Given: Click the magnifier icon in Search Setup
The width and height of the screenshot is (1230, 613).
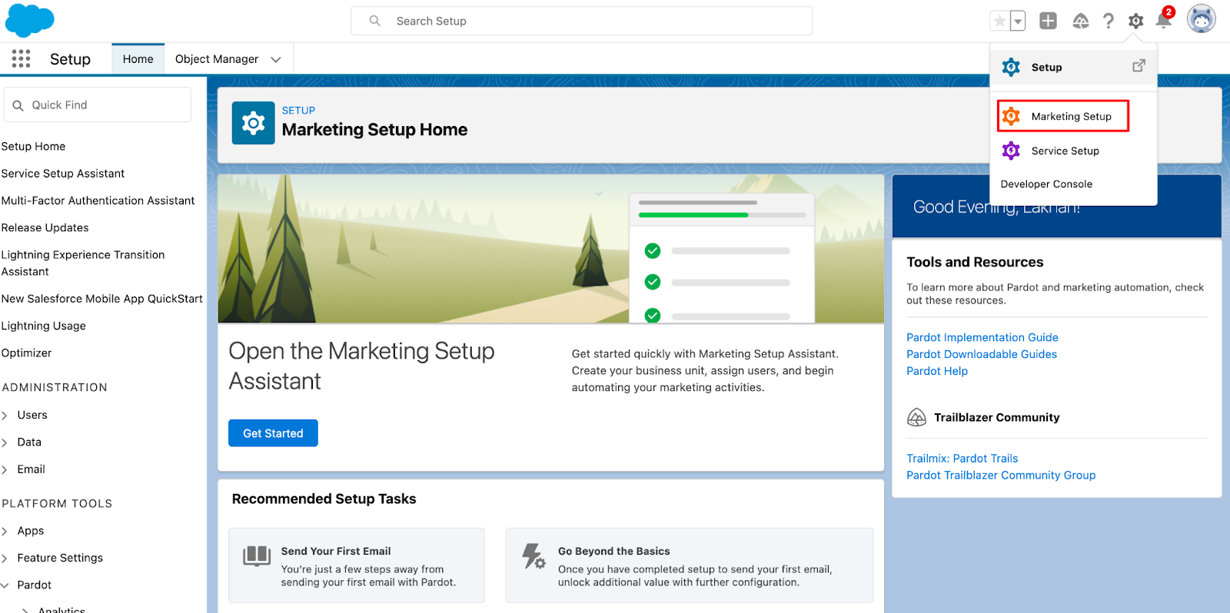Looking at the screenshot, I should [375, 21].
